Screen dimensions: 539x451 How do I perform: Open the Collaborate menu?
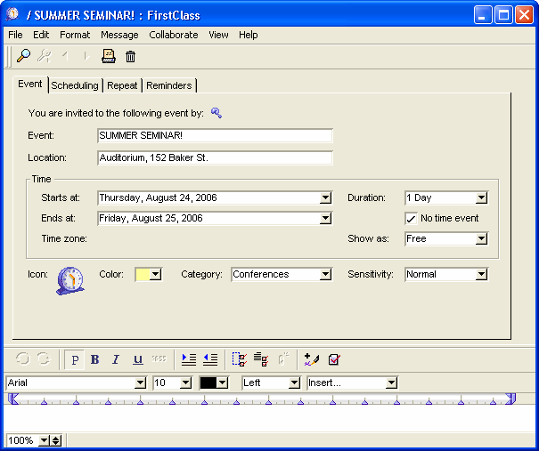(173, 35)
